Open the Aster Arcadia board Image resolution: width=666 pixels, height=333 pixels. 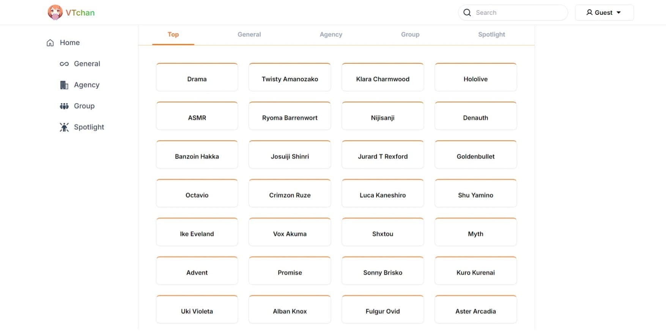475,309
